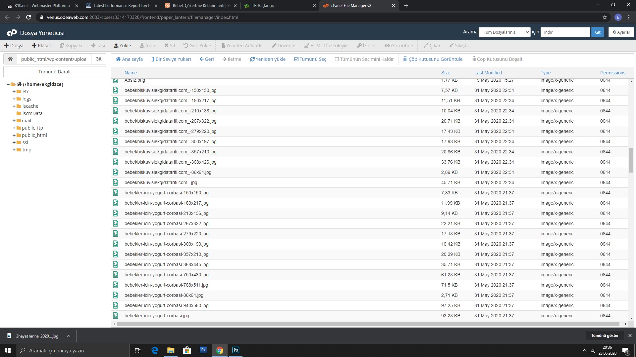Click the path input field public_html/wp-content
Viewport: 636px width, 357px height.
coord(54,59)
